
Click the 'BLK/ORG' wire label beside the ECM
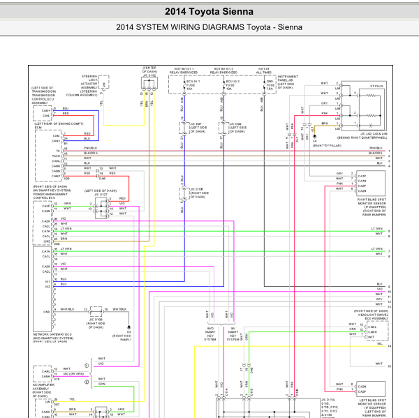click(91, 153)
